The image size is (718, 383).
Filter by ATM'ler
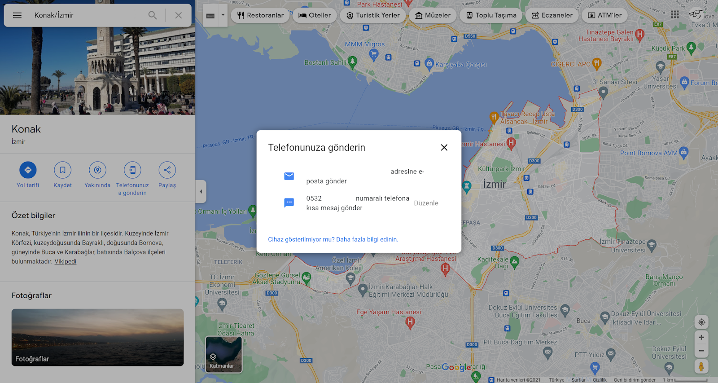604,15
